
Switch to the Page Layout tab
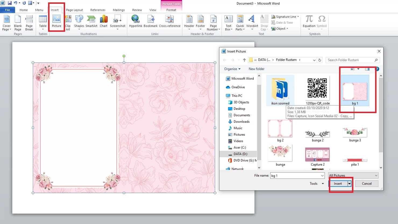[74, 10]
